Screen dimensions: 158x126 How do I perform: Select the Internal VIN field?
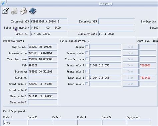coord(49,21)
